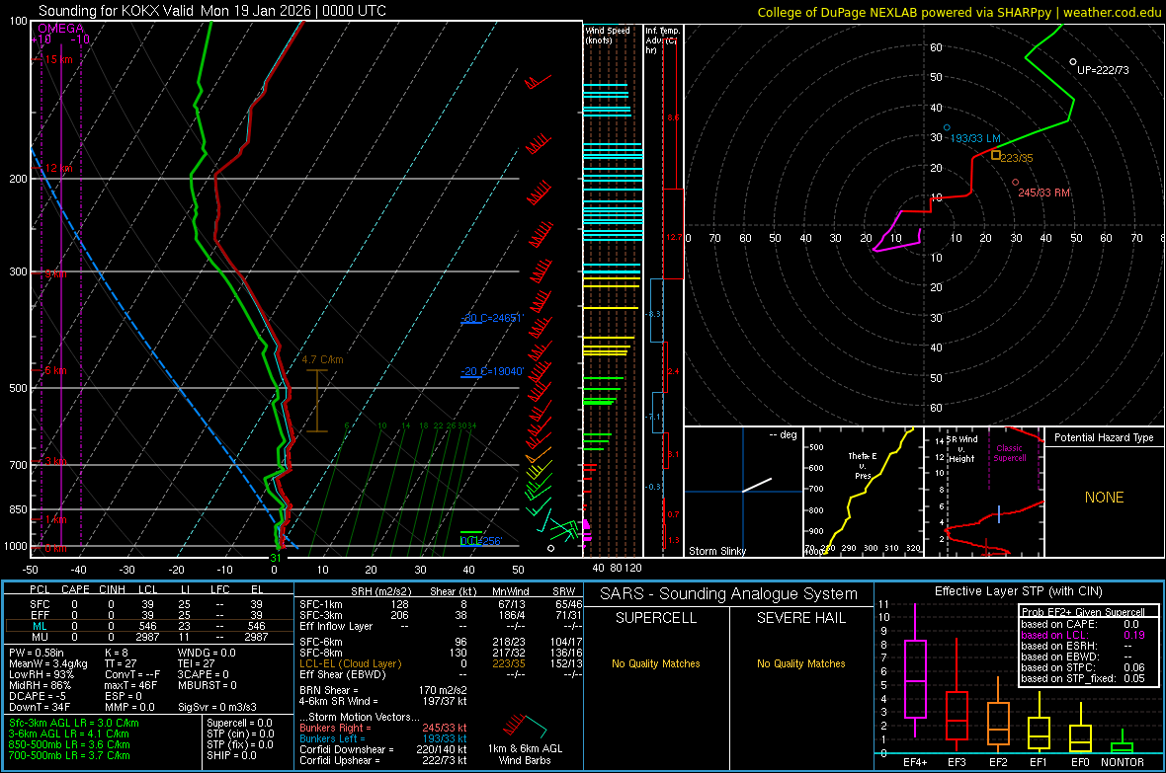The image size is (1166, 773).
Task: Click the -30 C=24651' level label
Action: (x=492, y=318)
